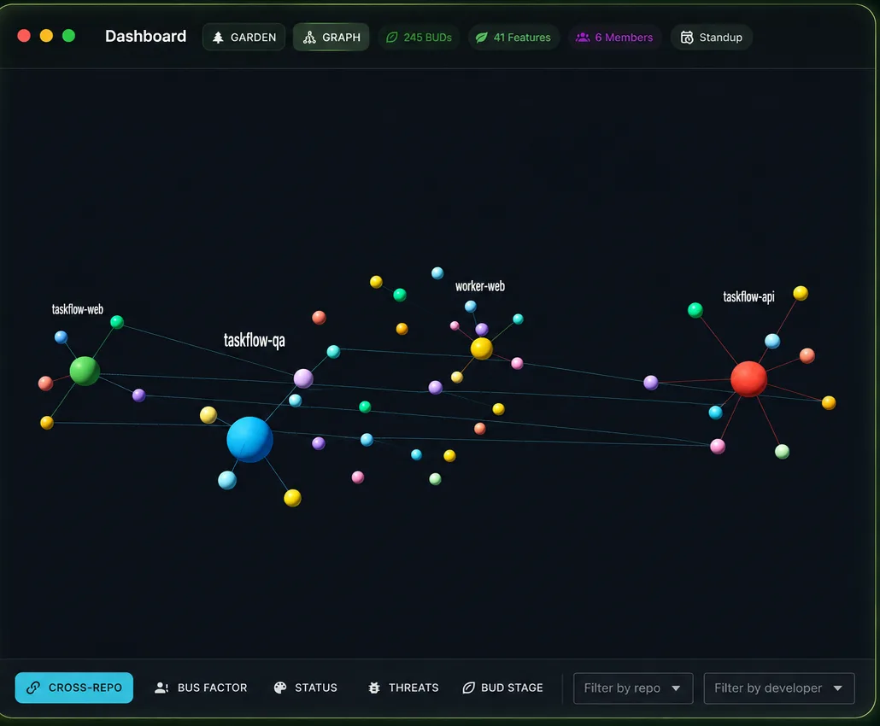
Task: Click the people icon beside 6 Members
Action: [x=584, y=37]
